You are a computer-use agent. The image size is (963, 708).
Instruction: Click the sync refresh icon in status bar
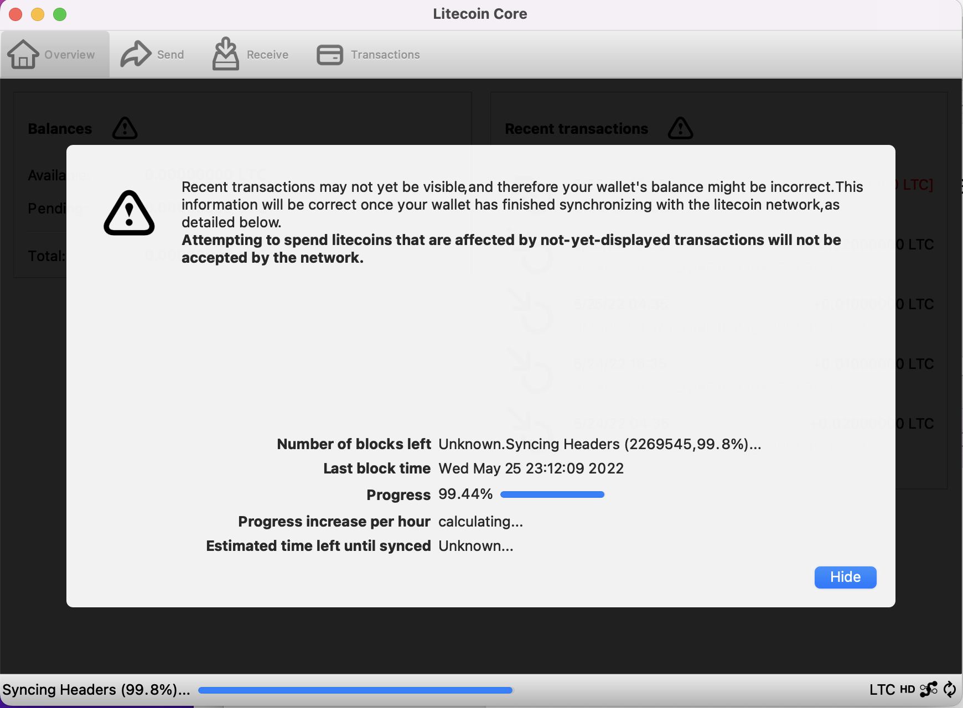click(x=949, y=689)
